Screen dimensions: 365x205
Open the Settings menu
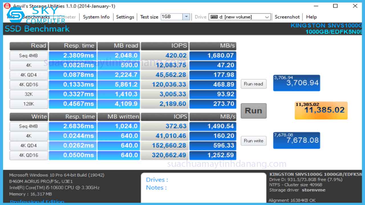pos(125,17)
